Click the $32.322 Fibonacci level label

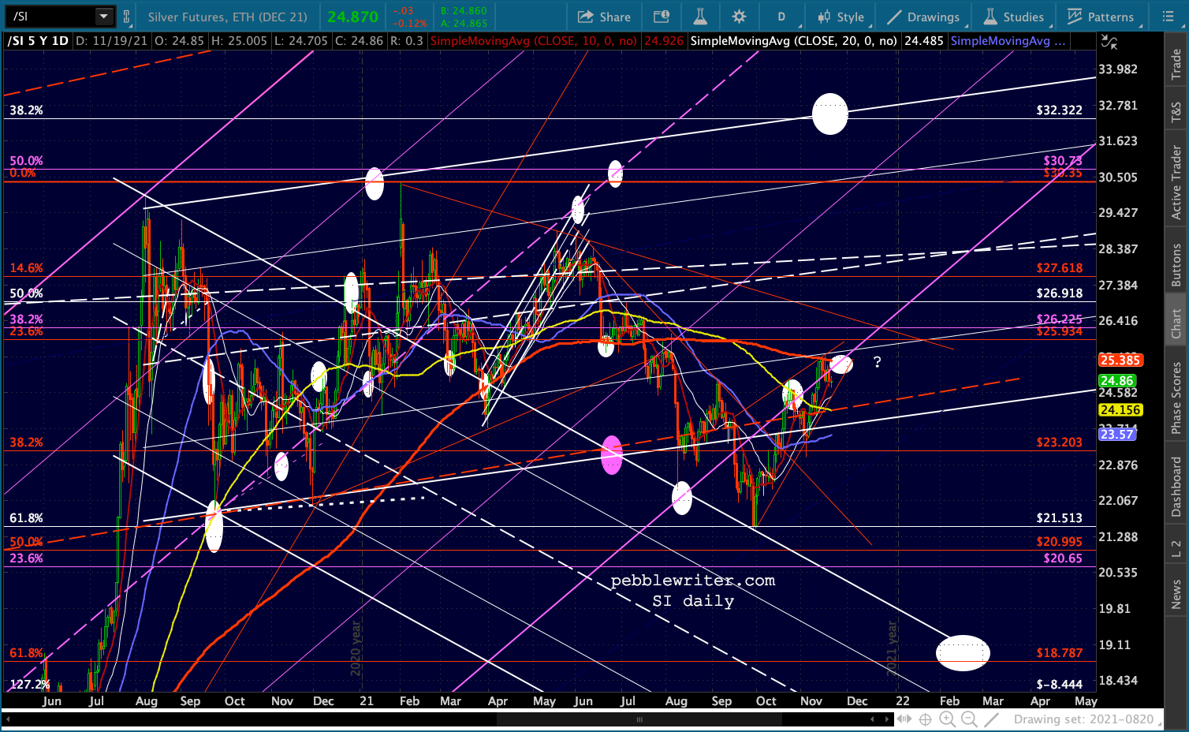click(x=1059, y=110)
